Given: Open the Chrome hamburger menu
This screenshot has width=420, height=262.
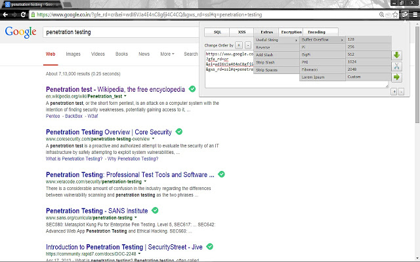Looking at the screenshot, I should 415,14.
